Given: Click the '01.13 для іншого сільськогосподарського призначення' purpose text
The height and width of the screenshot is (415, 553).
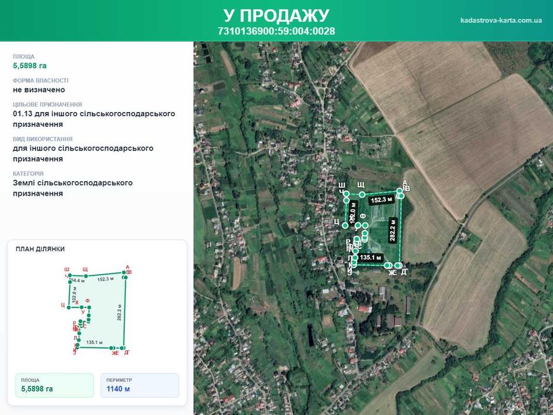Looking at the screenshot, I should (94, 119).
